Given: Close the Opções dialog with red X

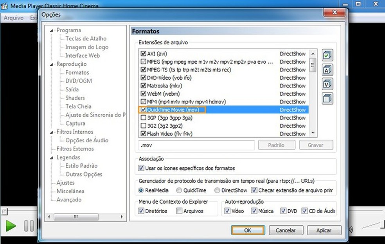Looking at the screenshot, I should [x=335, y=12].
